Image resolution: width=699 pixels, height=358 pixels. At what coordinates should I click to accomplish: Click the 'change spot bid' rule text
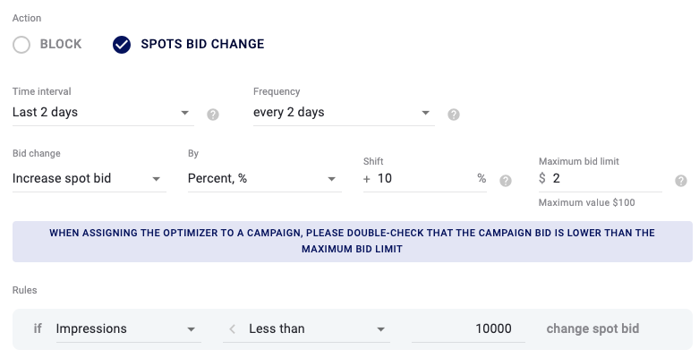pos(592,329)
